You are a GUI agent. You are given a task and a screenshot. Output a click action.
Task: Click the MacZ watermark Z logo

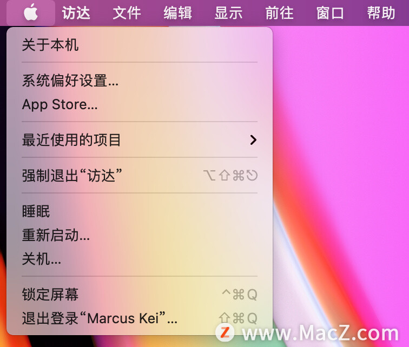(x=225, y=332)
